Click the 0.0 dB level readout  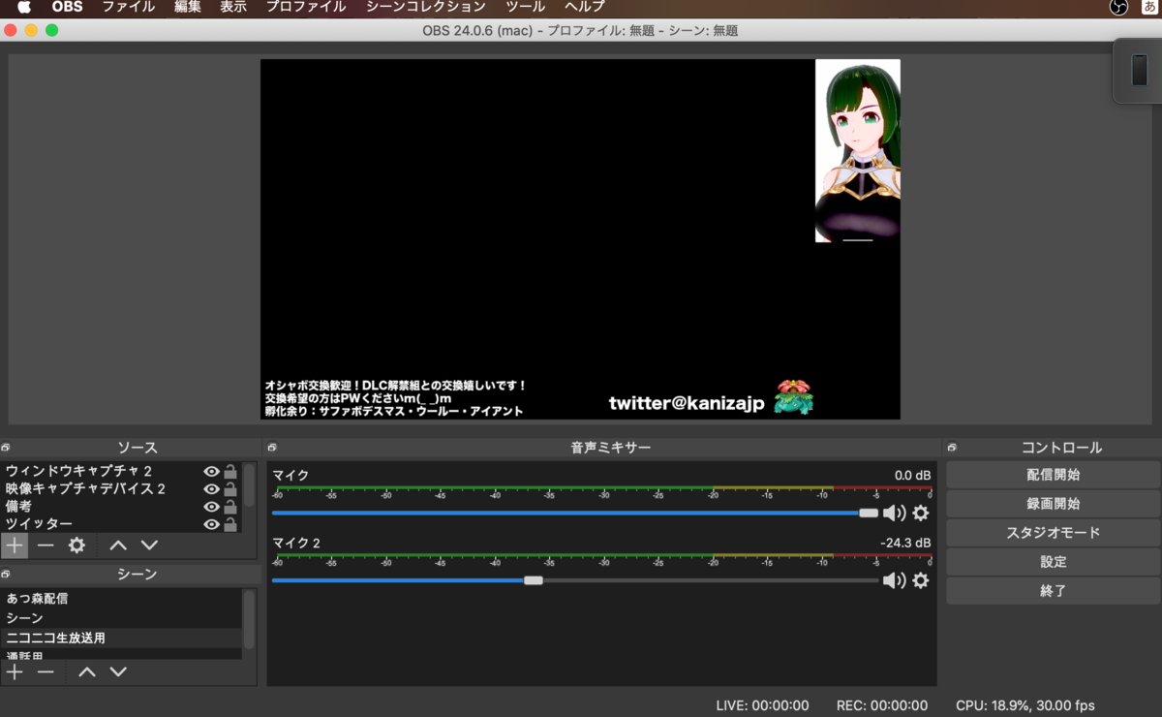912,476
